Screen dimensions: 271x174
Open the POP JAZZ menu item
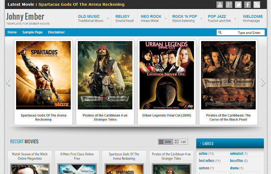219,19
